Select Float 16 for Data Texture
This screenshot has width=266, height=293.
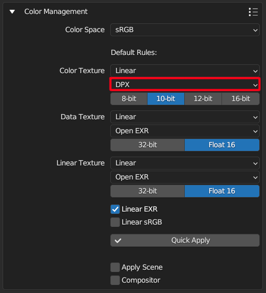pos(222,145)
